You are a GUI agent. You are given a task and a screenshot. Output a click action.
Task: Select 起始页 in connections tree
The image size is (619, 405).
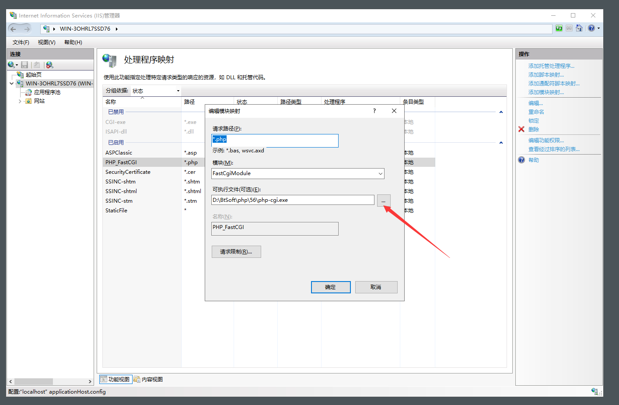coord(34,75)
